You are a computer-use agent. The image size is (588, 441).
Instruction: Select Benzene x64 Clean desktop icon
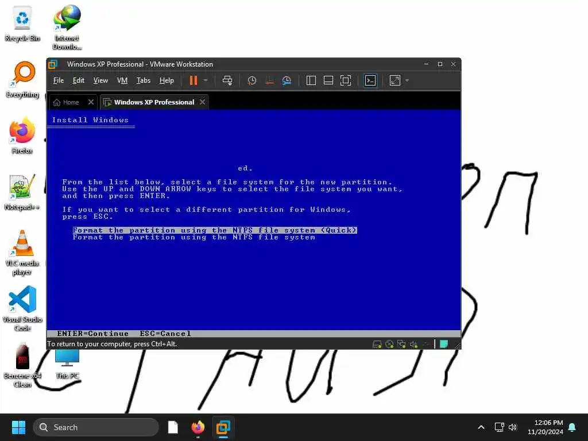tap(22, 365)
